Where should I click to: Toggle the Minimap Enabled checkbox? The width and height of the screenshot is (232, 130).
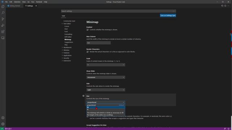(x=88, y=30)
